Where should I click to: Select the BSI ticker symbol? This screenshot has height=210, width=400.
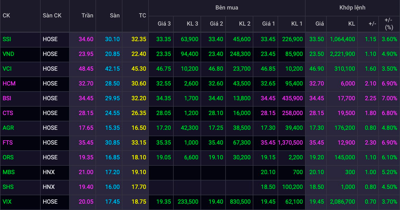(x=7, y=98)
